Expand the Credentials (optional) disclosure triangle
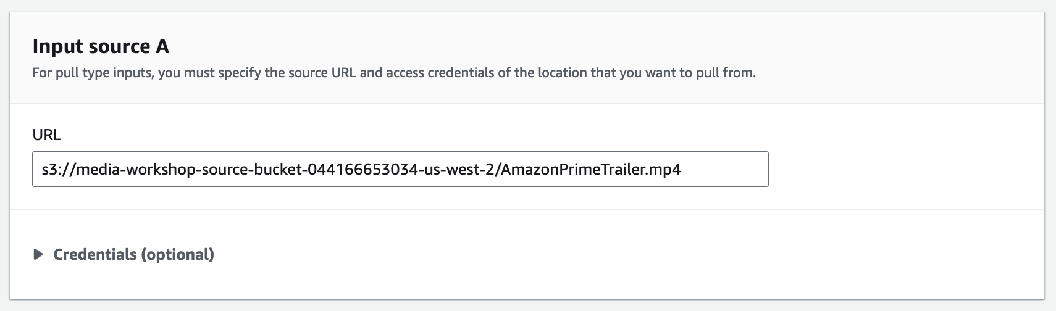Screen dimensions: 1056x311 pos(38,254)
